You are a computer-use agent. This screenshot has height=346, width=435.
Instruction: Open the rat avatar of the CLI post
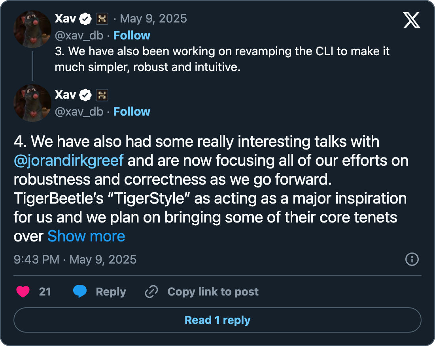32,29
